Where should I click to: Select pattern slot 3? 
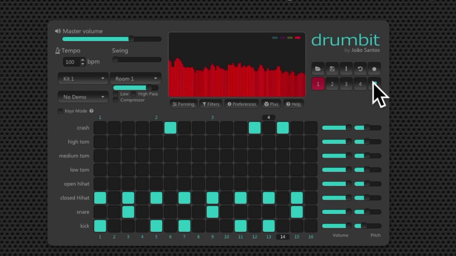click(346, 84)
